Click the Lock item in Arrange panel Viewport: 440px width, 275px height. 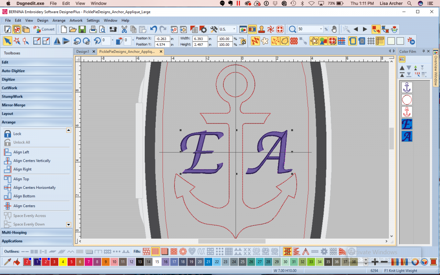16,133
